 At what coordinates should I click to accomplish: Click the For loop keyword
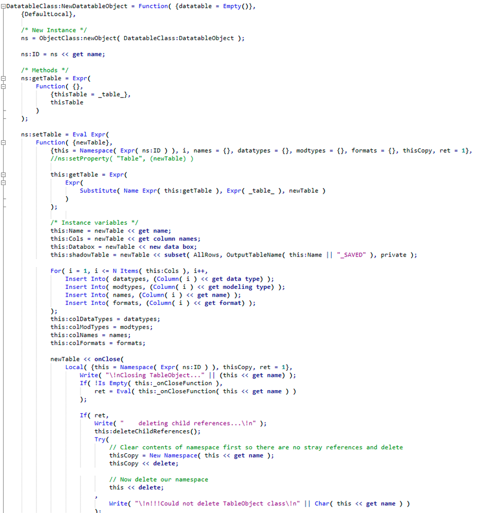[x=55, y=271]
